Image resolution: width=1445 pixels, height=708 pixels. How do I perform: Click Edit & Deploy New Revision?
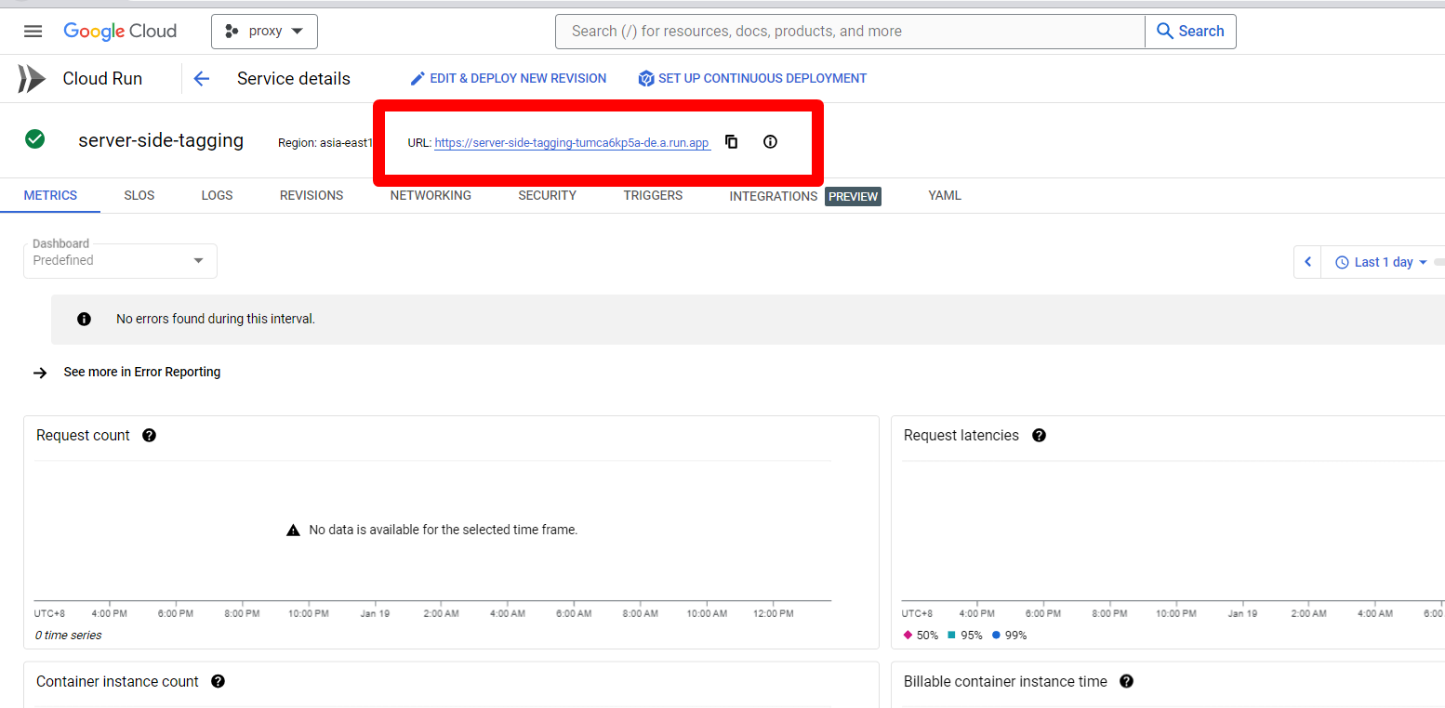pyautogui.click(x=509, y=79)
